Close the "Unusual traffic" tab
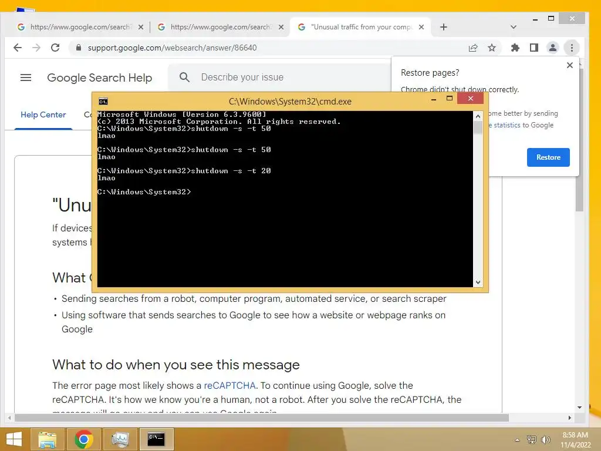601x451 pixels. point(421,27)
